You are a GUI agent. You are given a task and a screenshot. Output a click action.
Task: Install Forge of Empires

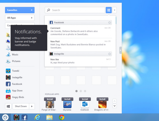tap(50, 99)
